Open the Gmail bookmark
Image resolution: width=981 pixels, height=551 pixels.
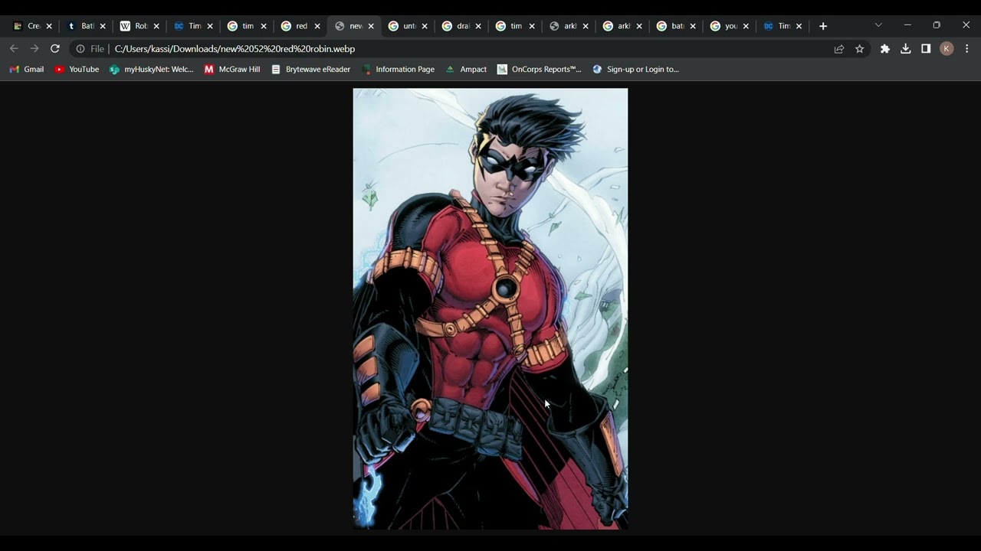point(27,69)
